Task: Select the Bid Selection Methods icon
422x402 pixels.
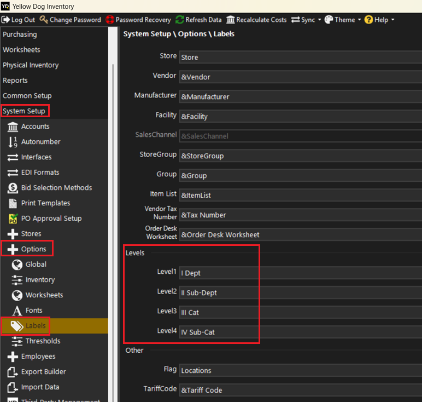Action: [x=13, y=188]
